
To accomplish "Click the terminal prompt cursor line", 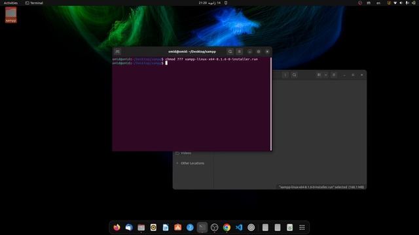I will (x=139, y=63).
